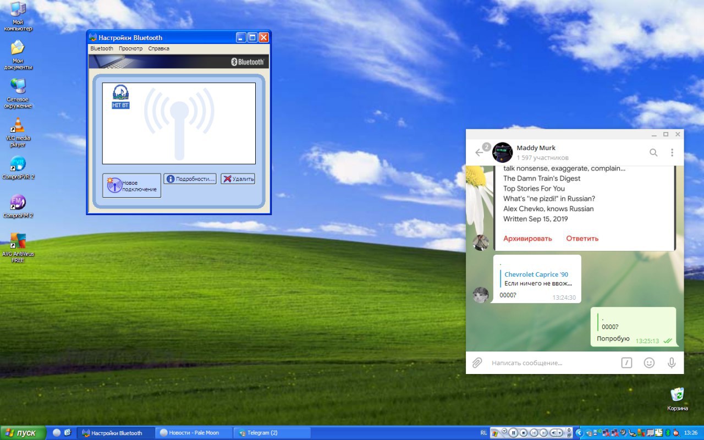Screen dimensions: 704x440
Task: Stop playback in the taskbar media player toolbar
Action: click(x=524, y=433)
